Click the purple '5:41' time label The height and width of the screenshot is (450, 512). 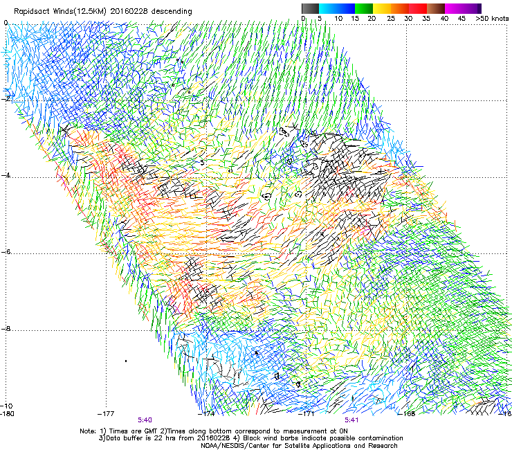pyautogui.click(x=351, y=420)
